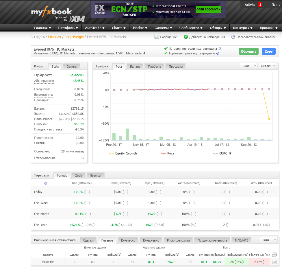282x267 pixels.
Task: Open the Почта link
Action: [276, 5]
